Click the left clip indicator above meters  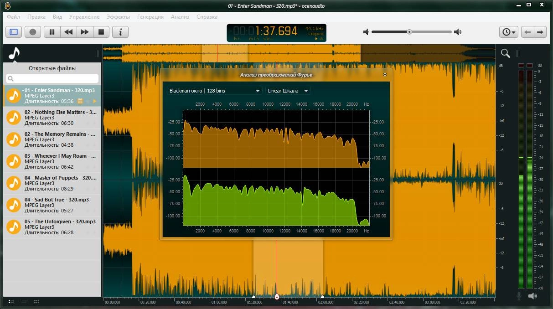pos(521,66)
